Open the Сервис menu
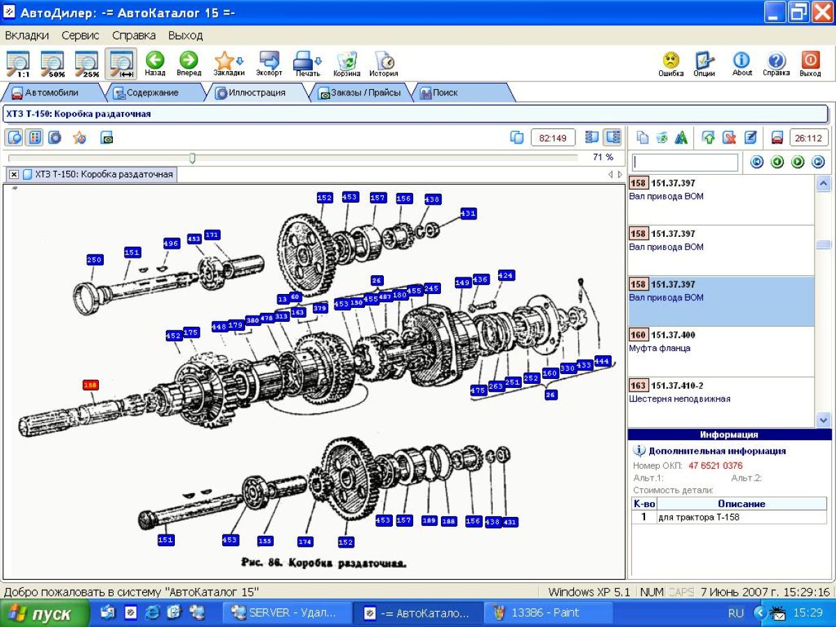Viewport: 836px width, 627px height. pos(80,35)
